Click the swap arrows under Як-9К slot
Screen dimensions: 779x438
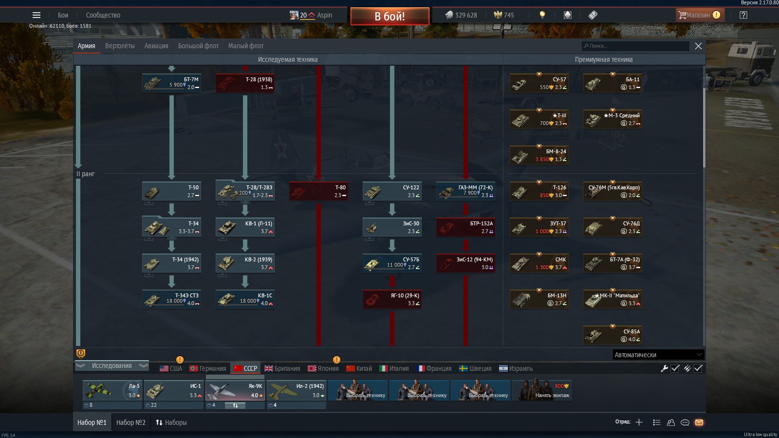pyautogui.click(x=235, y=405)
